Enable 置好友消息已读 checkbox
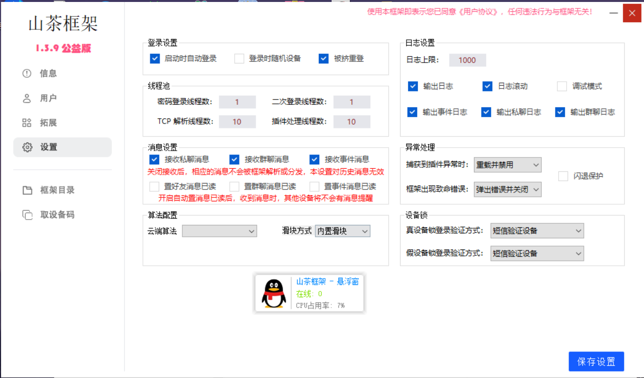644x378 pixels. coord(154,187)
